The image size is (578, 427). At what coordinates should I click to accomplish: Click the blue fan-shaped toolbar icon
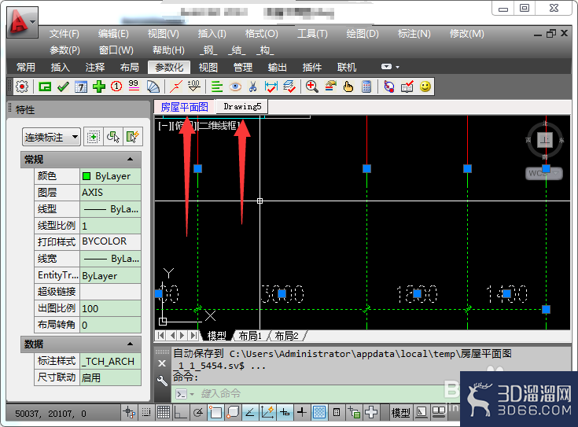tap(153, 87)
